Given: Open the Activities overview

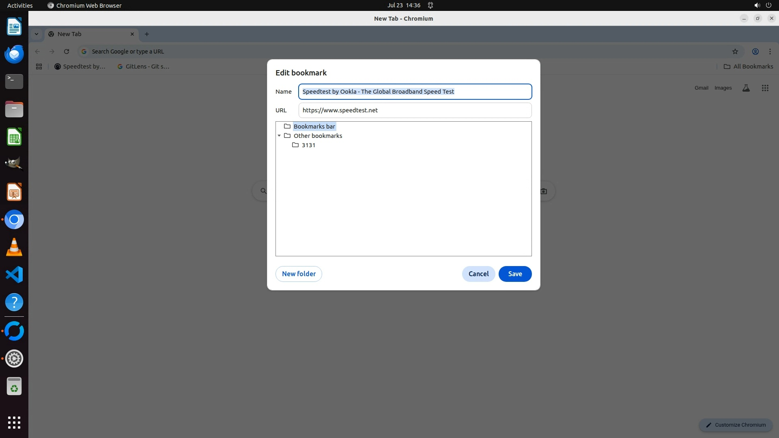Looking at the screenshot, I should coord(20,5).
